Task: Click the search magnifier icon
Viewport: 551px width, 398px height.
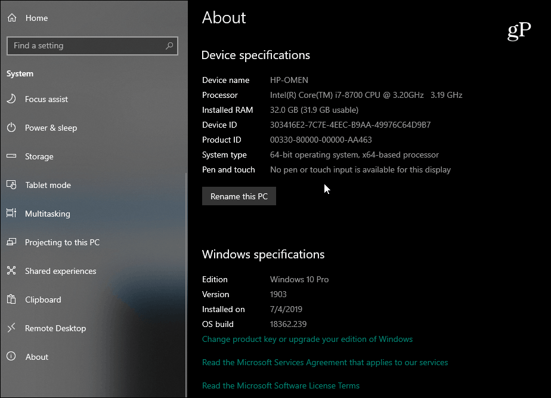Action: click(169, 46)
